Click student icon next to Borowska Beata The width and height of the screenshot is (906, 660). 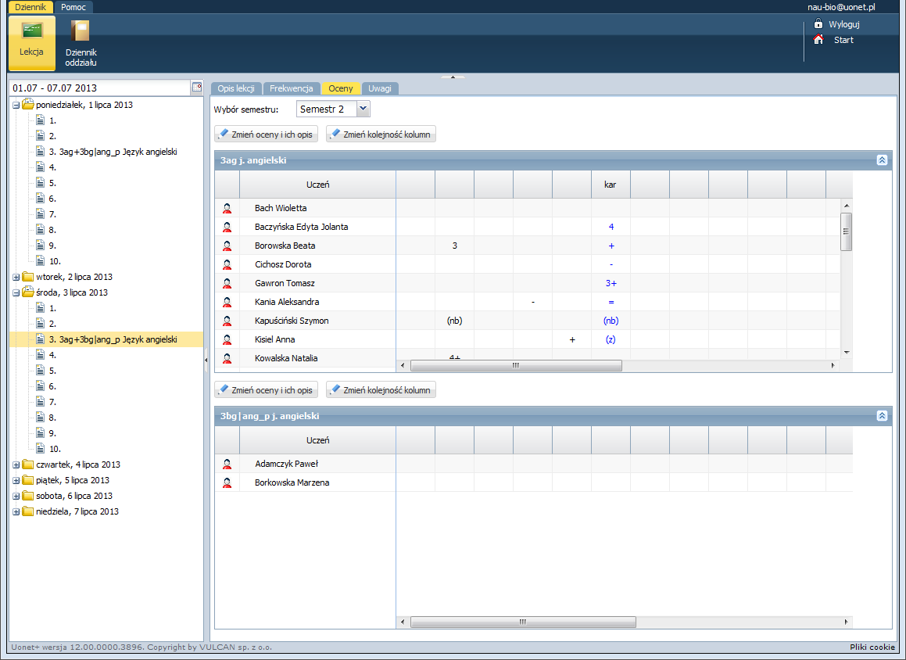tap(227, 246)
